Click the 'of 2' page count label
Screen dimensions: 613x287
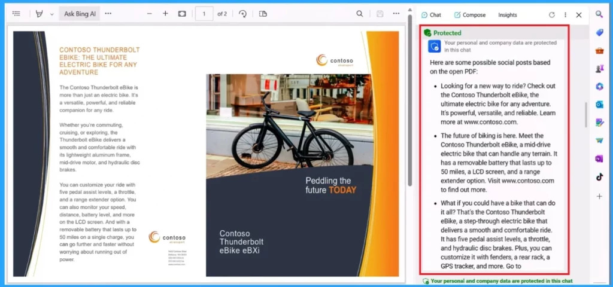click(x=223, y=14)
